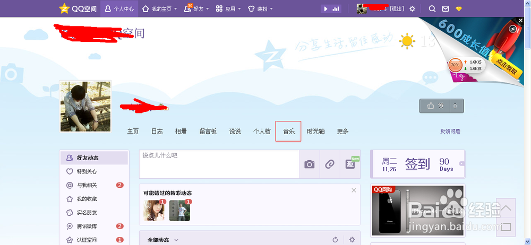Viewport: 531px width, 245px height.
Task: Click the 赞 thumbs-up button
Action: pyautogui.click(x=435, y=106)
